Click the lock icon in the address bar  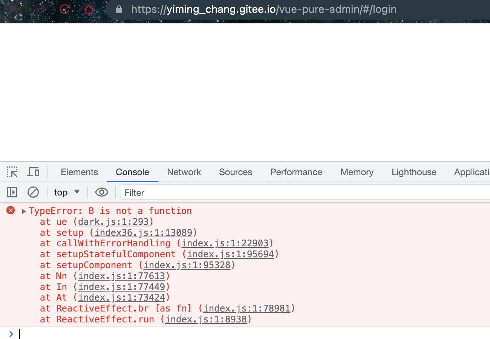(118, 9)
